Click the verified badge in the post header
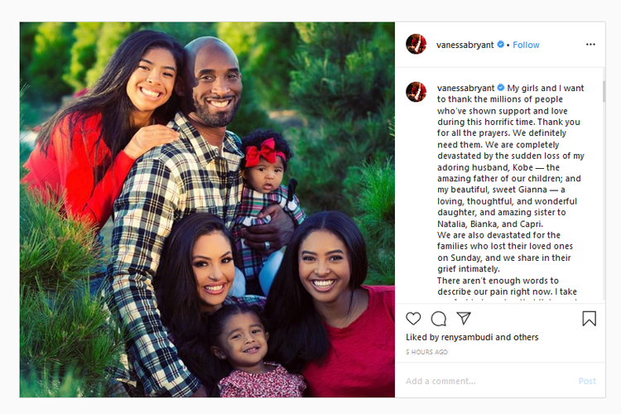This screenshot has width=621, height=414. (x=501, y=45)
